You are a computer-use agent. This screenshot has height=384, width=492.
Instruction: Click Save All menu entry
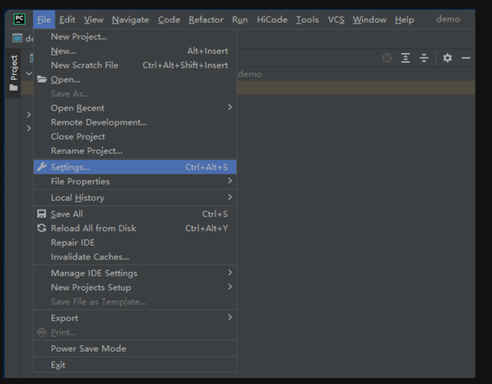pyautogui.click(x=135, y=214)
